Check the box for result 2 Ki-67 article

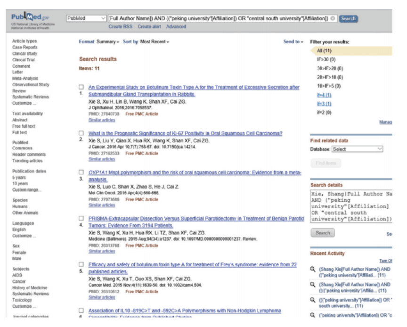81,133
